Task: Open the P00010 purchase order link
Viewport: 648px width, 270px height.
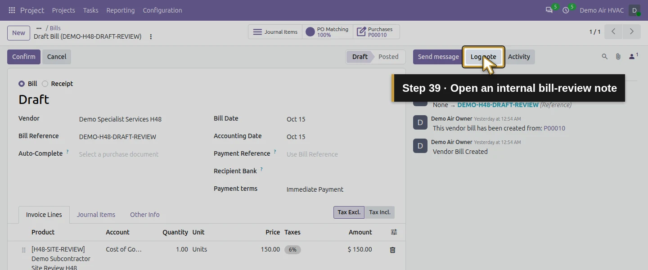Action: click(554, 128)
